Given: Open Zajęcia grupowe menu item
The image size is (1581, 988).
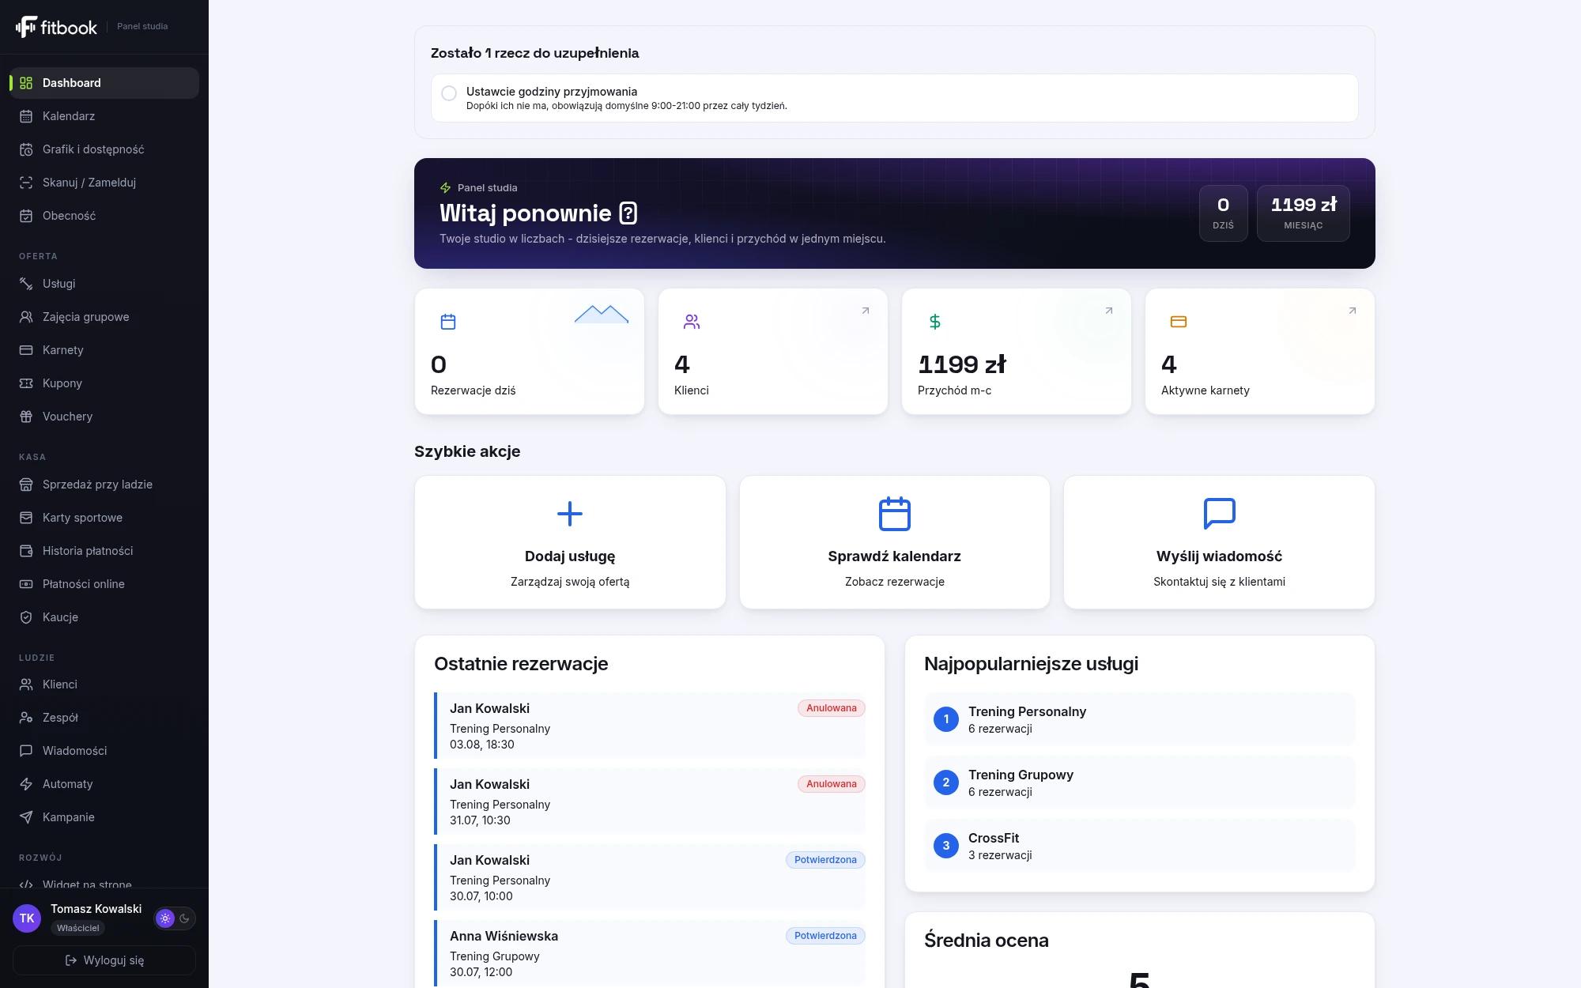Looking at the screenshot, I should click(x=104, y=317).
